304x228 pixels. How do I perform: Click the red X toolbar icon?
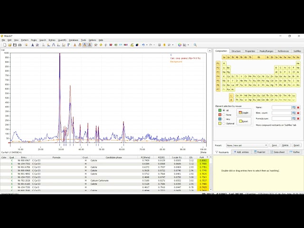pos(111,45)
